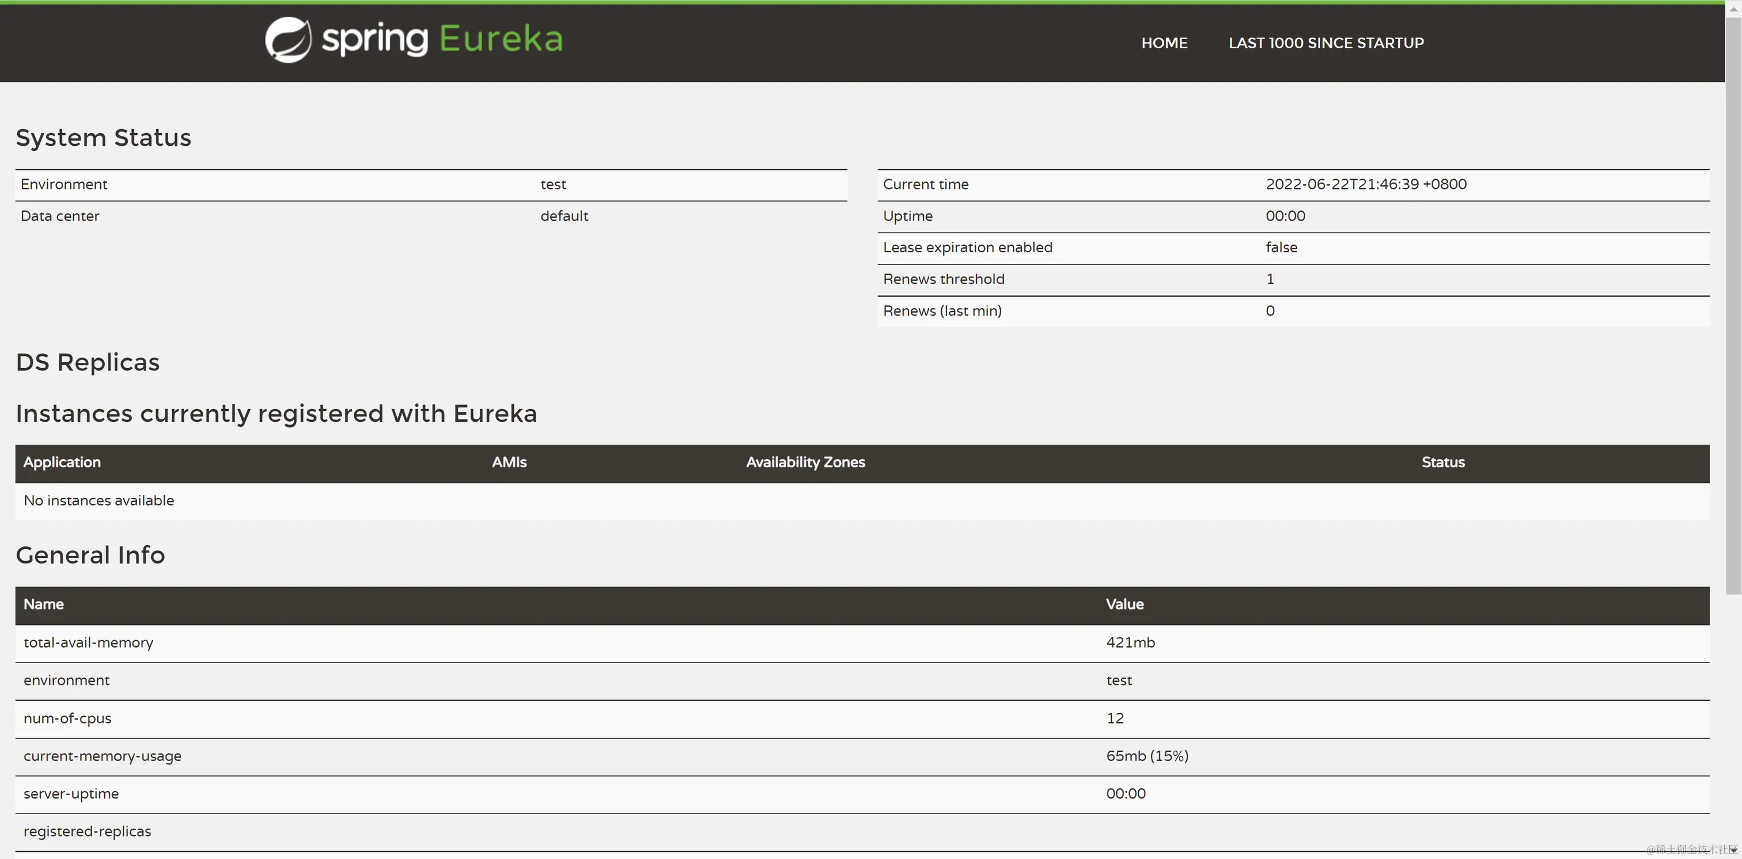Click the scrollbar down arrow

(x=1733, y=850)
